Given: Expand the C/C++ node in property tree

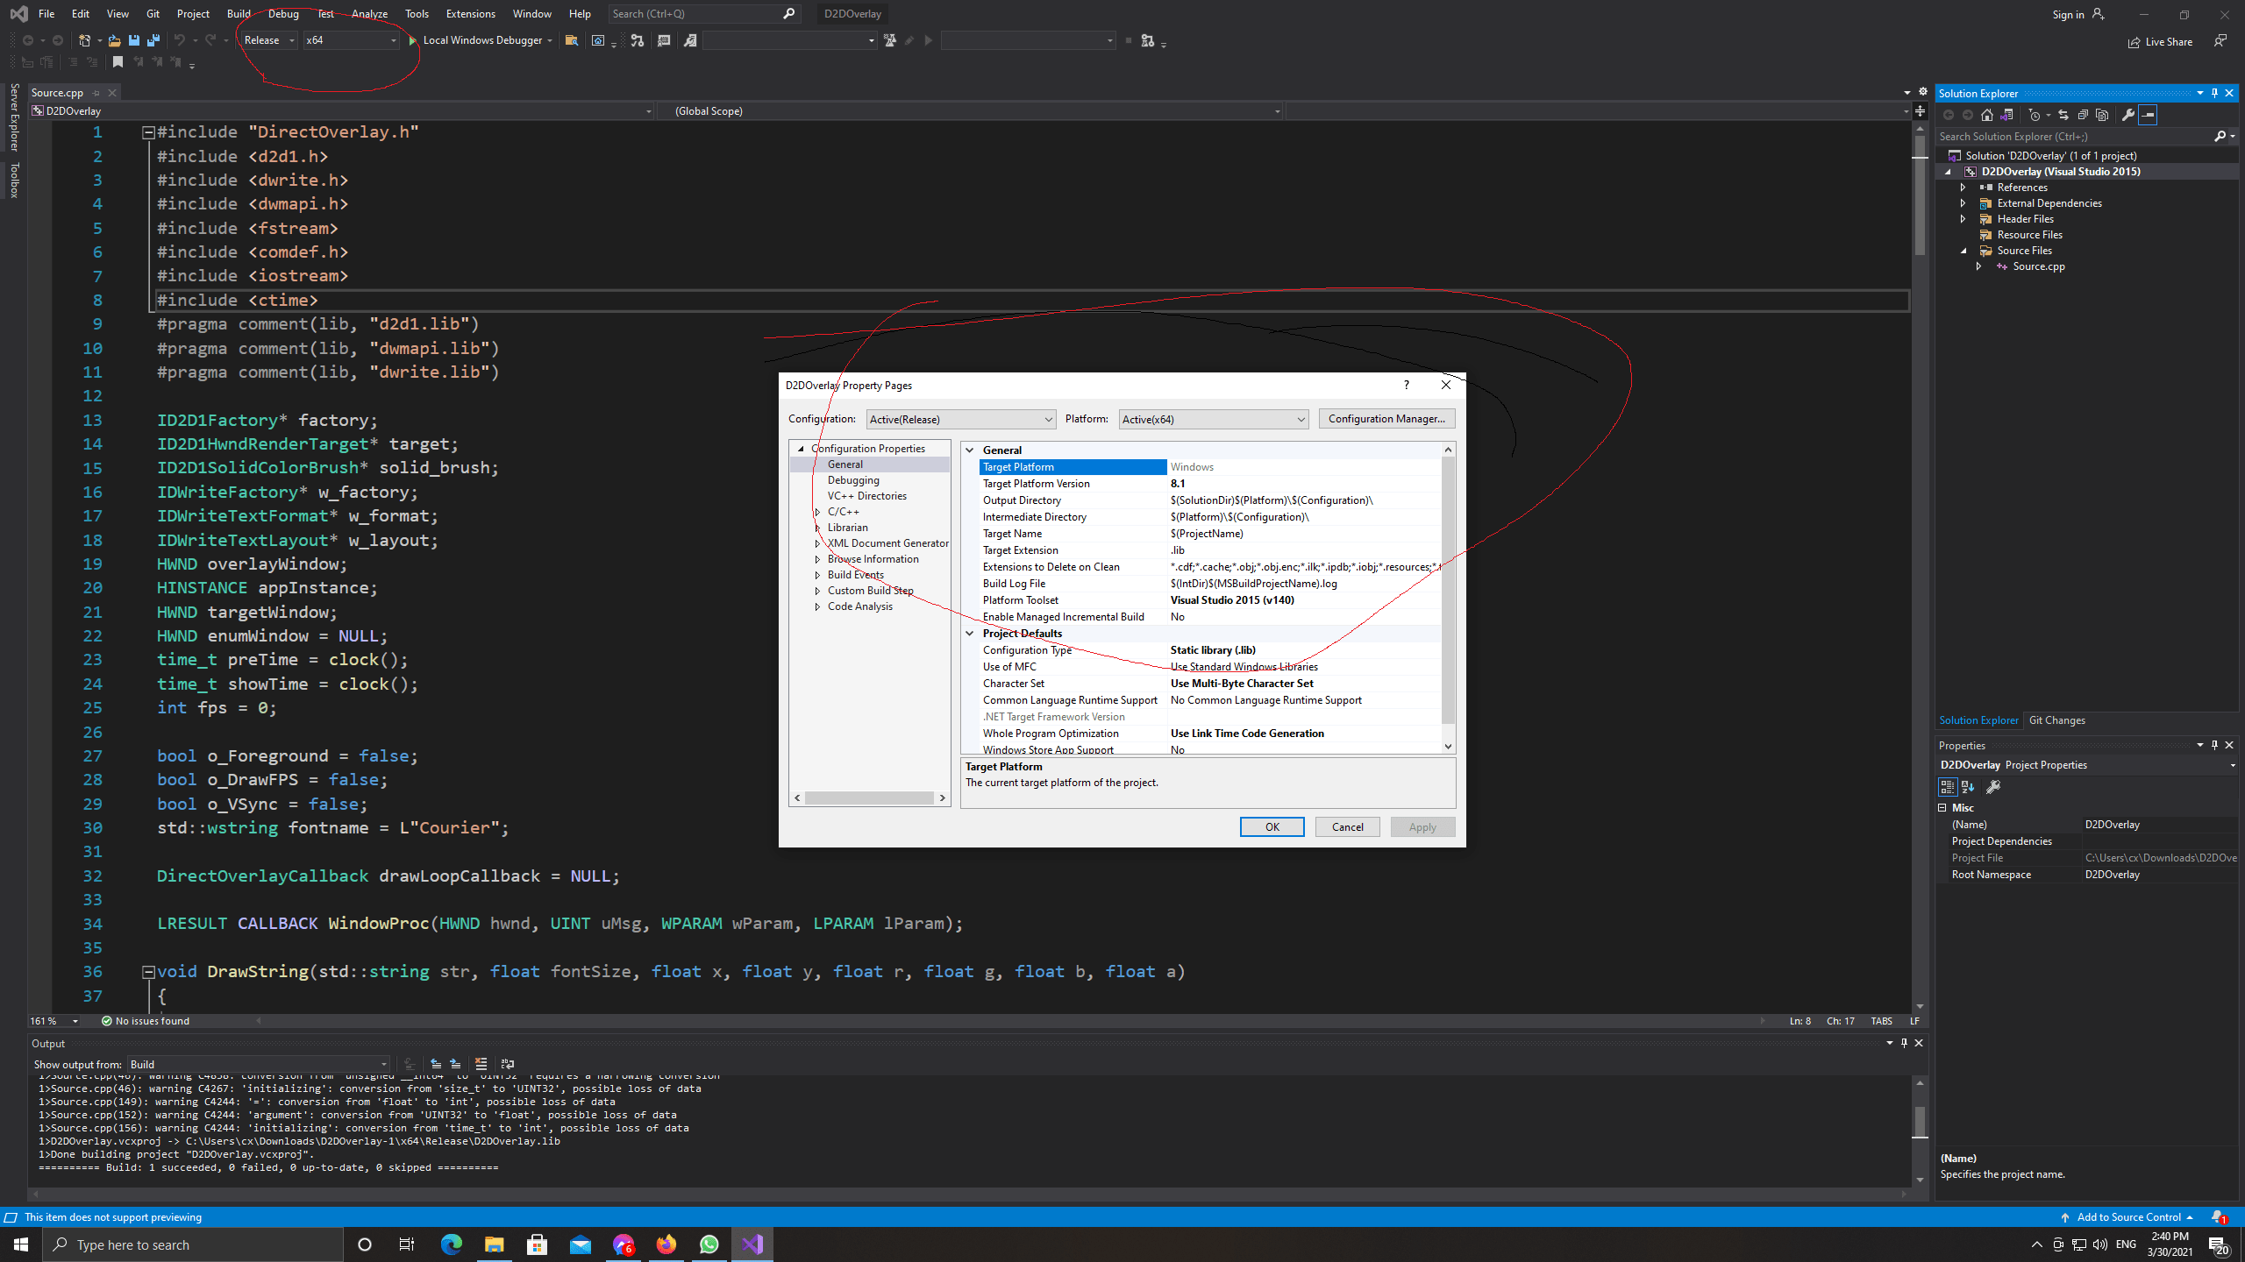Looking at the screenshot, I should [817, 512].
